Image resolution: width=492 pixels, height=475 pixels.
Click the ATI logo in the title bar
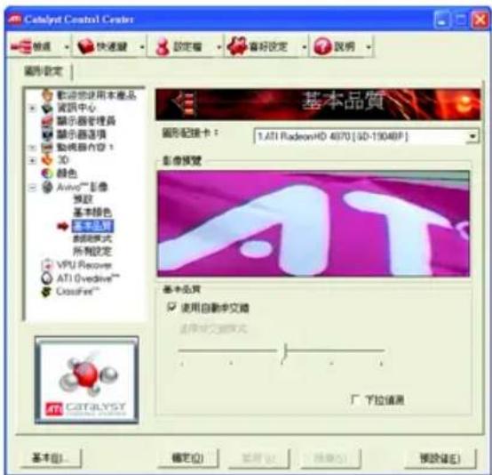pos(15,20)
